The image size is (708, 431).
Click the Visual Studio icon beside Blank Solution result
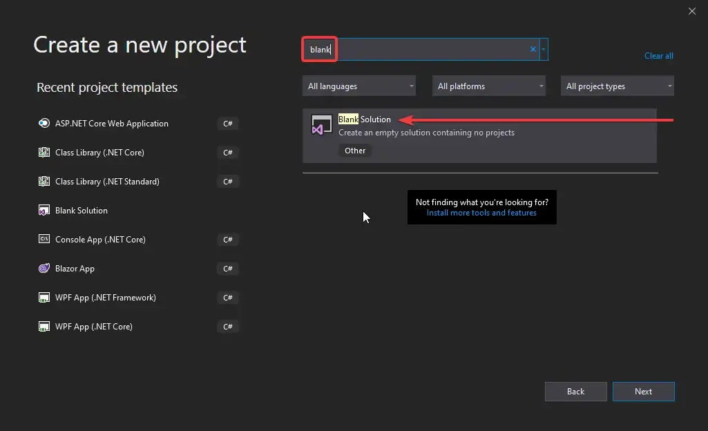(320, 125)
